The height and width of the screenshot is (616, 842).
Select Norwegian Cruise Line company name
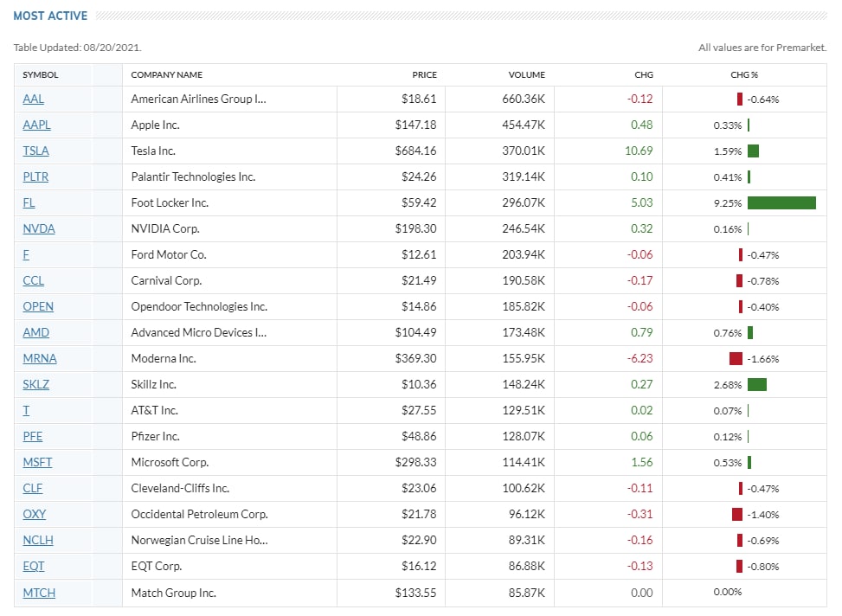[199, 540]
